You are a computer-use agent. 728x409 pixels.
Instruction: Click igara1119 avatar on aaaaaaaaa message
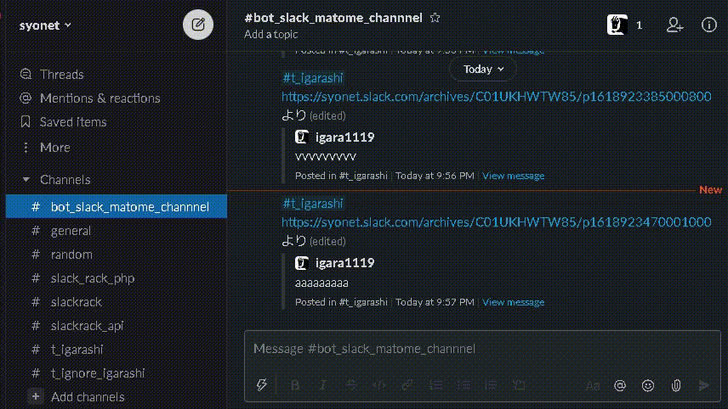tap(302, 263)
